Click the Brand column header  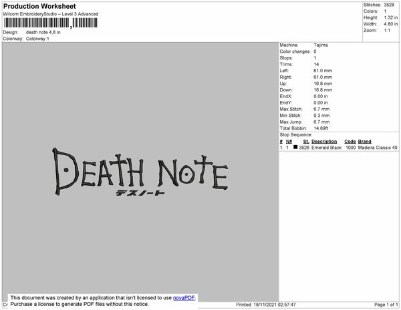pos(364,142)
